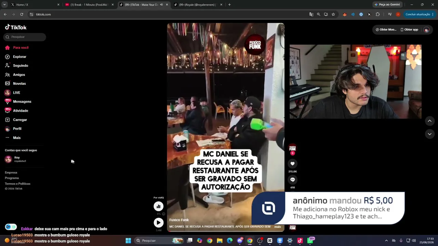The width and height of the screenshot is (438, 246).
Task: Open the vidIQ percentage info icon
Action: pos(164,214)
